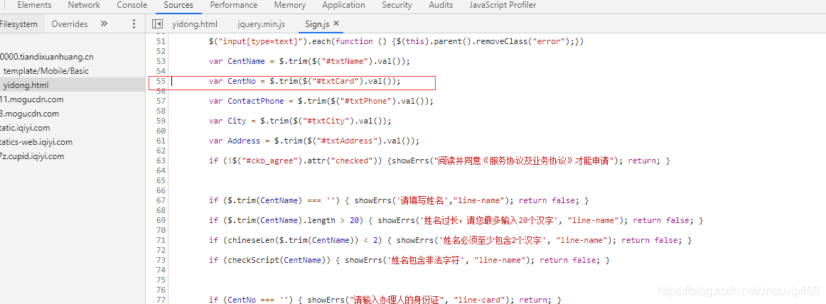Switch to the Network tab

84,5
